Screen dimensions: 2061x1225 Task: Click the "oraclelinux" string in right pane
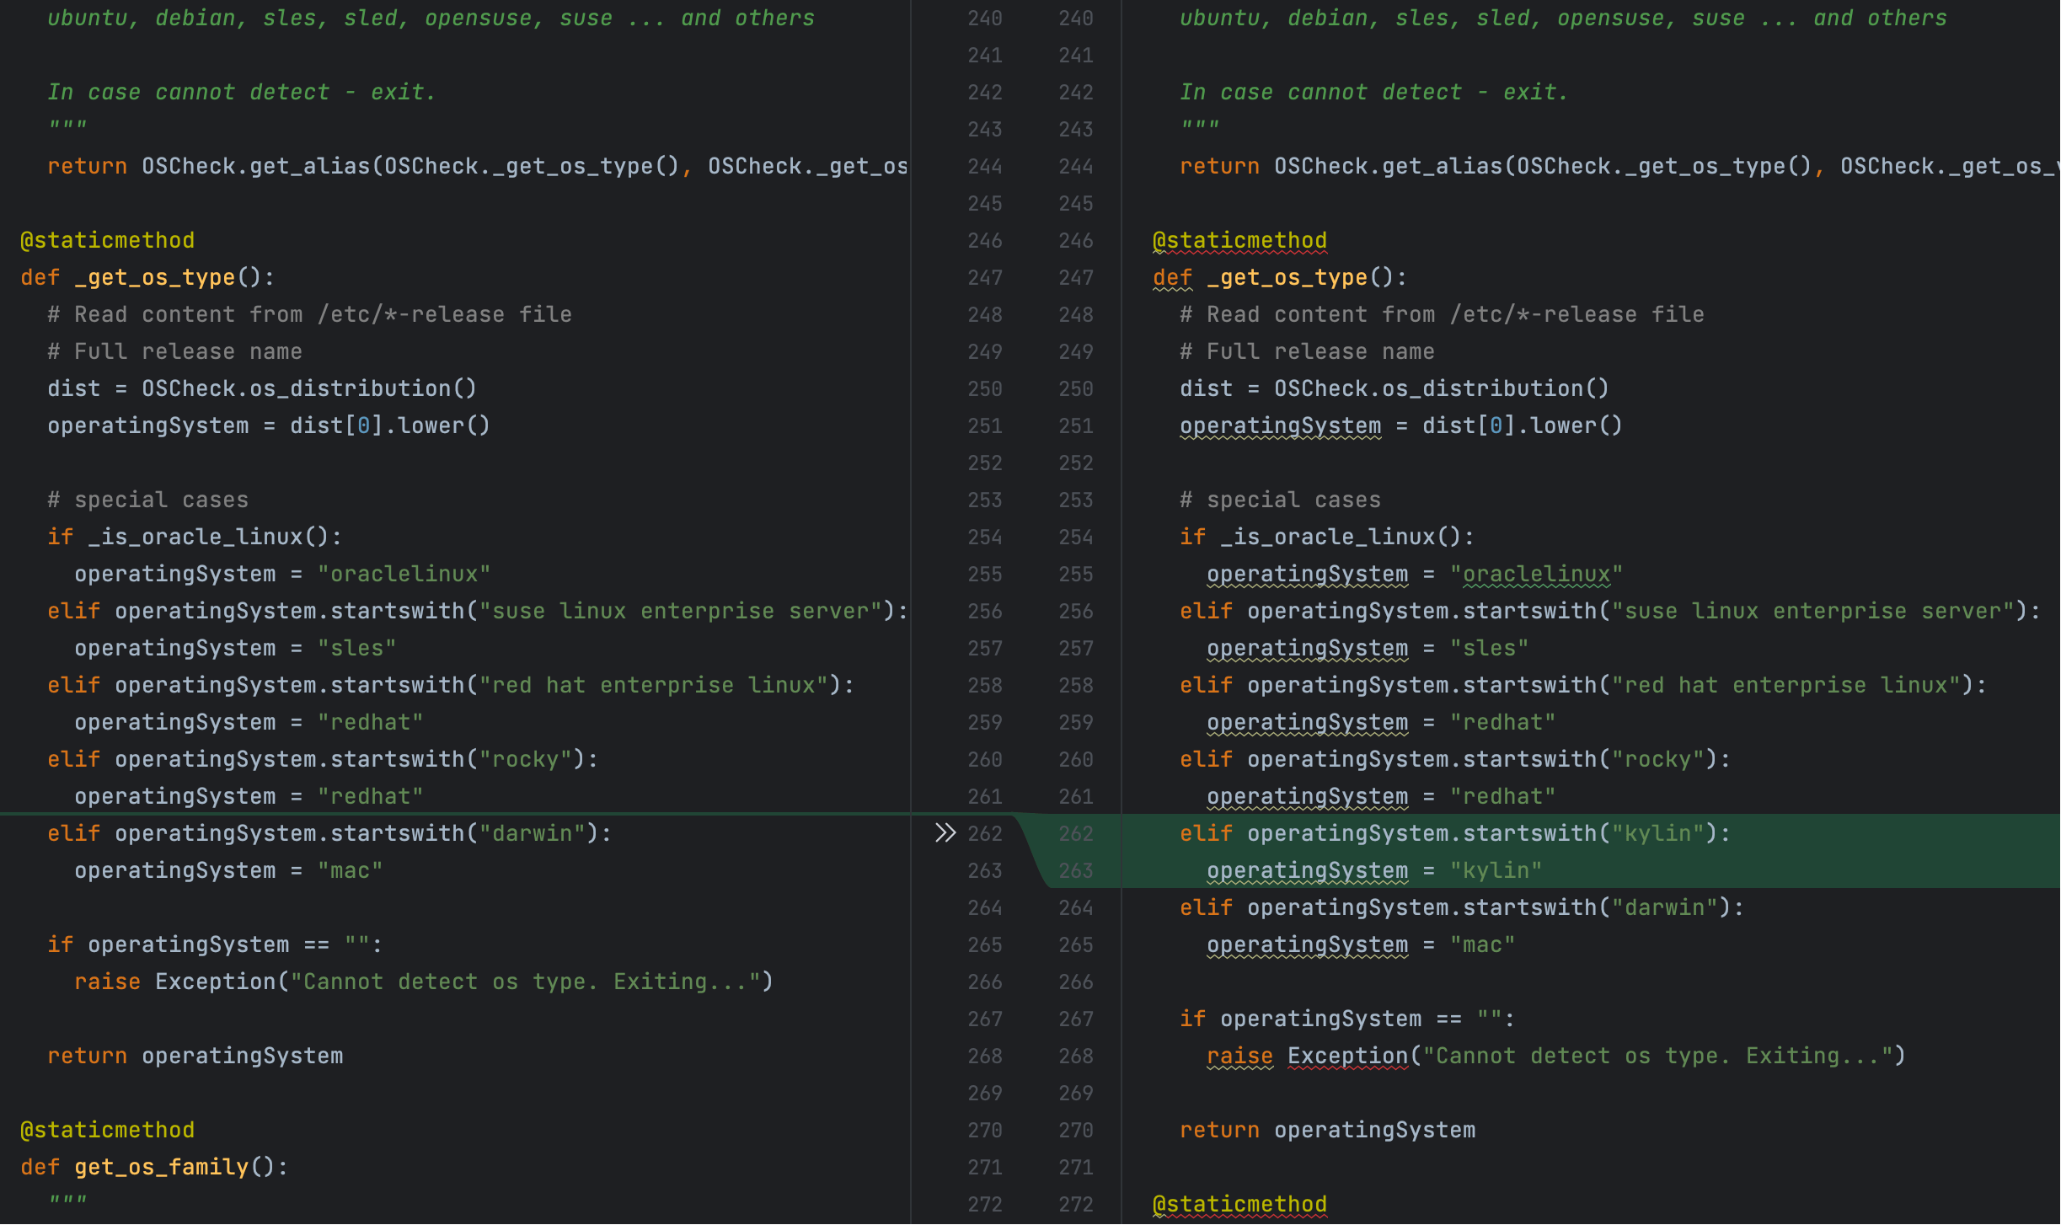coord(1535,574)
